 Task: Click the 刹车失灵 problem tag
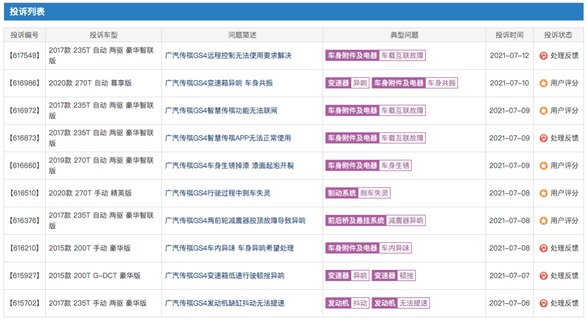[375, 194]
